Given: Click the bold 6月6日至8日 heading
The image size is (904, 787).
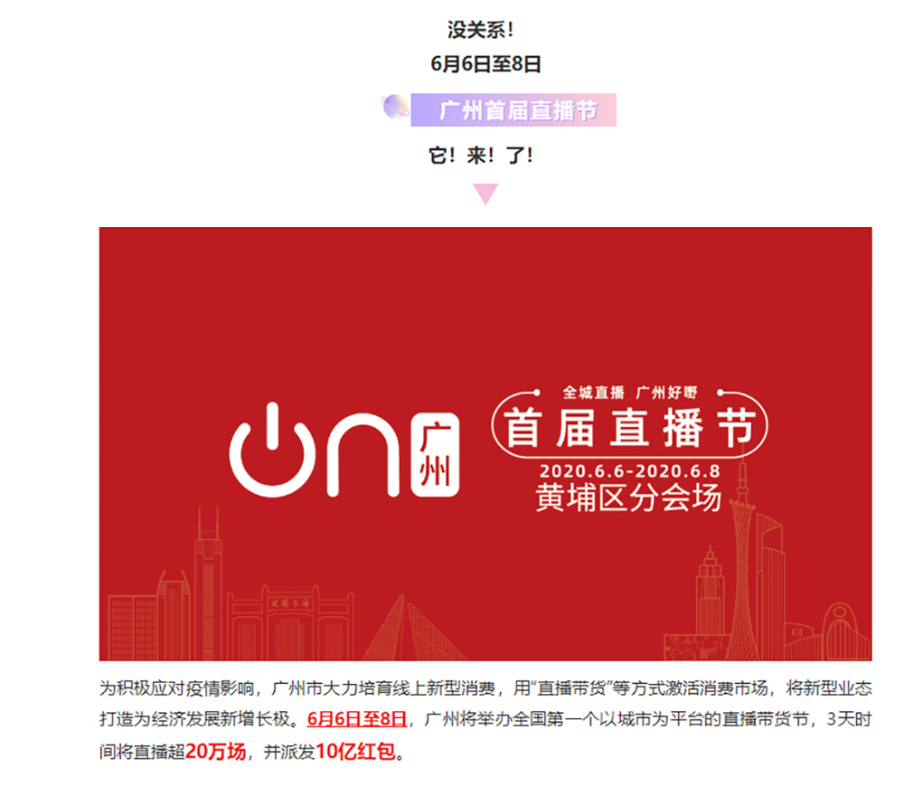Looking at the screenshot, I should tap(485, 64).
